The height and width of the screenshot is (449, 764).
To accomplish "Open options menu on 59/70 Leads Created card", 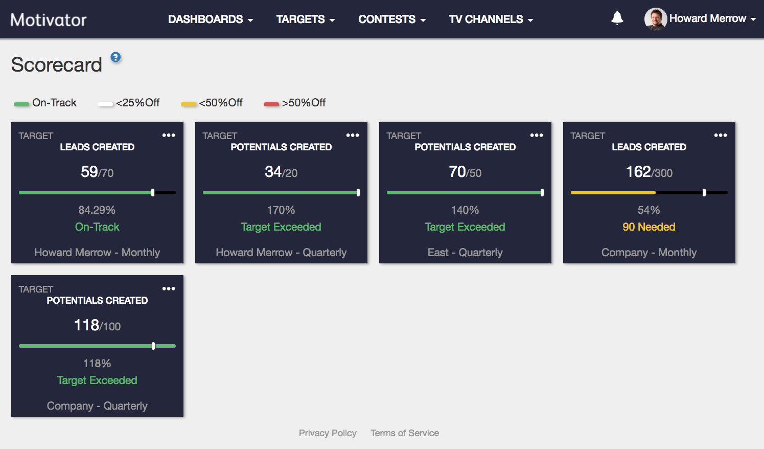I will coord(169,136).
